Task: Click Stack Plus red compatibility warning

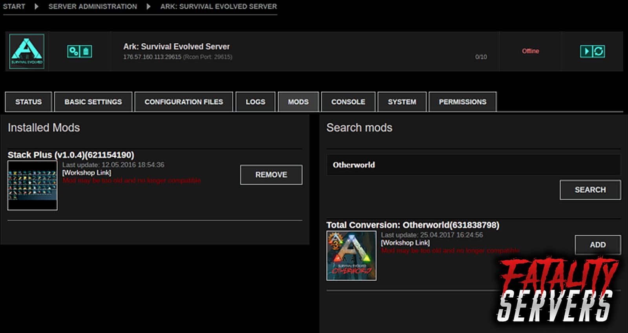Action: tap(132, 180)
